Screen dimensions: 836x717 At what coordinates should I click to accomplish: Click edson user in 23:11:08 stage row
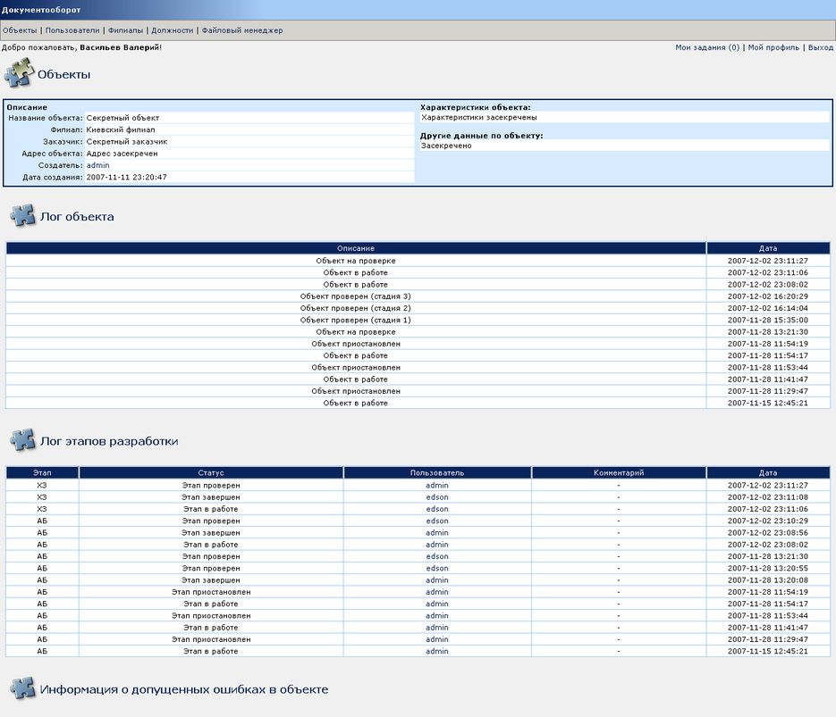tap(437, 497)
